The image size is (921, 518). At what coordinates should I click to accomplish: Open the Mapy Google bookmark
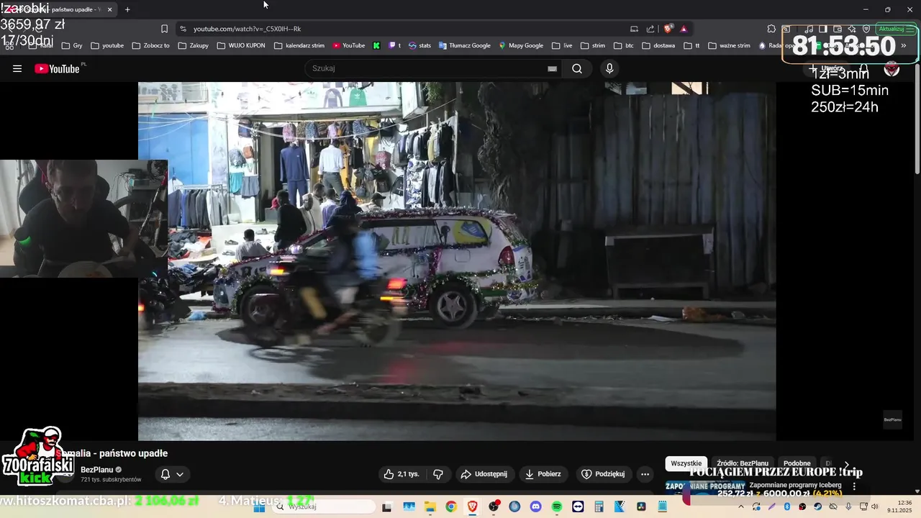coord(521,45)
